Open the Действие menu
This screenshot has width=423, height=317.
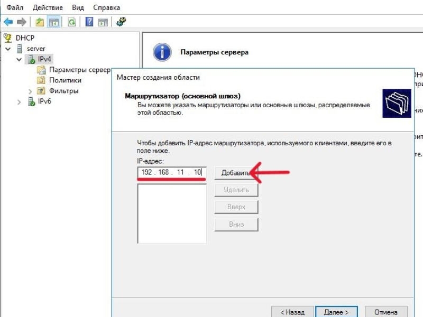coord(48,7)
